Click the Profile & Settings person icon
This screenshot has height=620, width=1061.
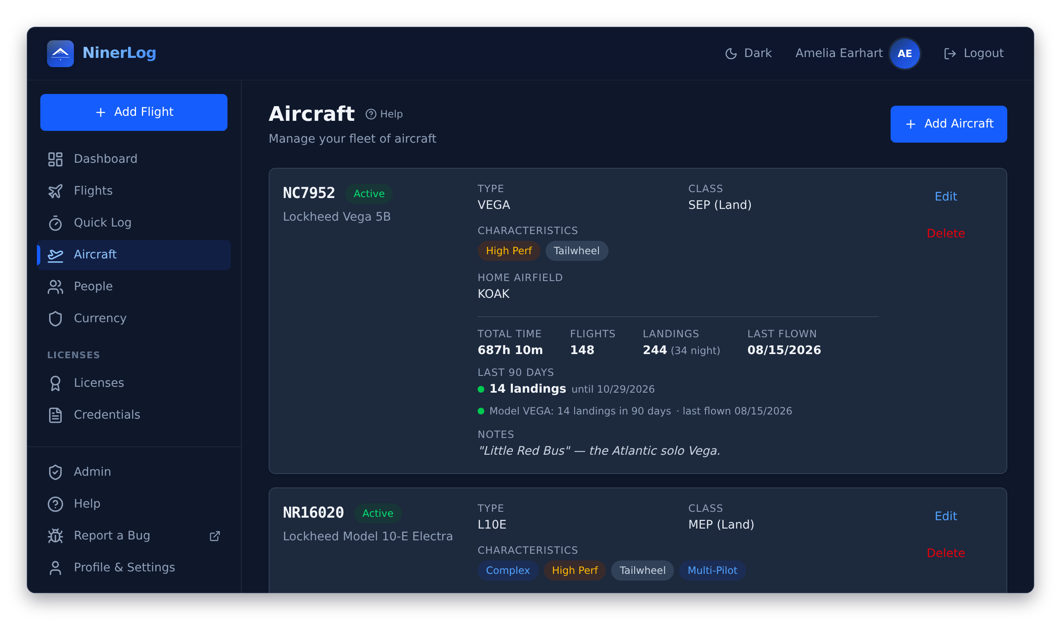[x=55, y=568]
